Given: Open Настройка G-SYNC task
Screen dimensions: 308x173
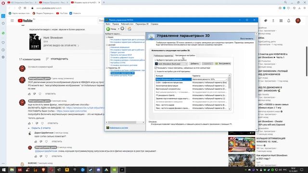Looking at the screenshot, I should coord(118,62).
